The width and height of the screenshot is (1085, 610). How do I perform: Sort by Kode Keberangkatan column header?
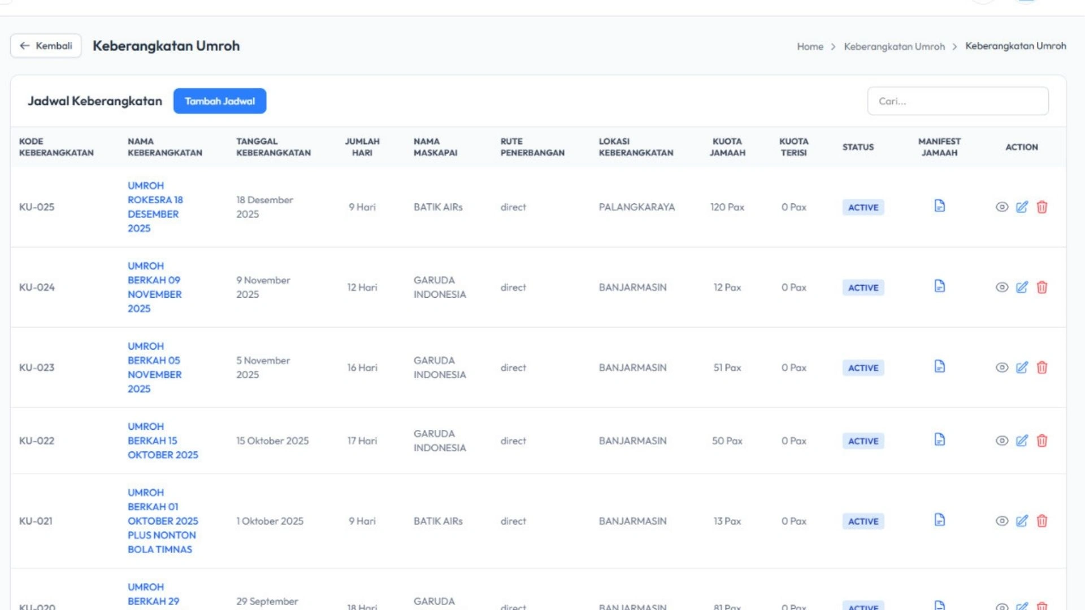56,147
